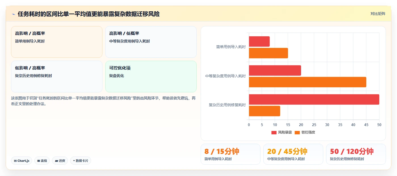Open the 8 / 15分钟 stat card

[230, 154]
